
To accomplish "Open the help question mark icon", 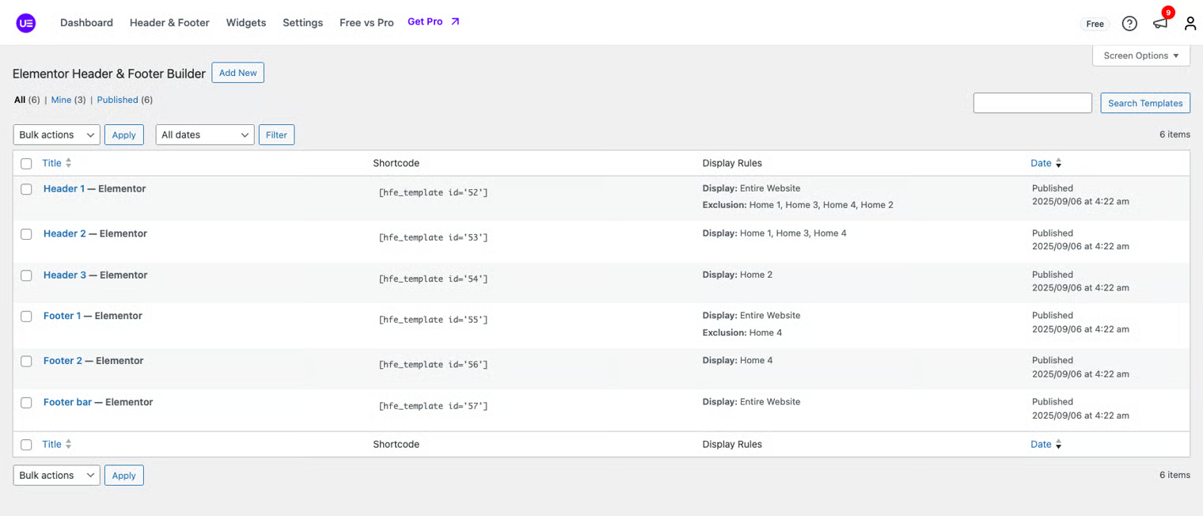I will [1129, 24].
